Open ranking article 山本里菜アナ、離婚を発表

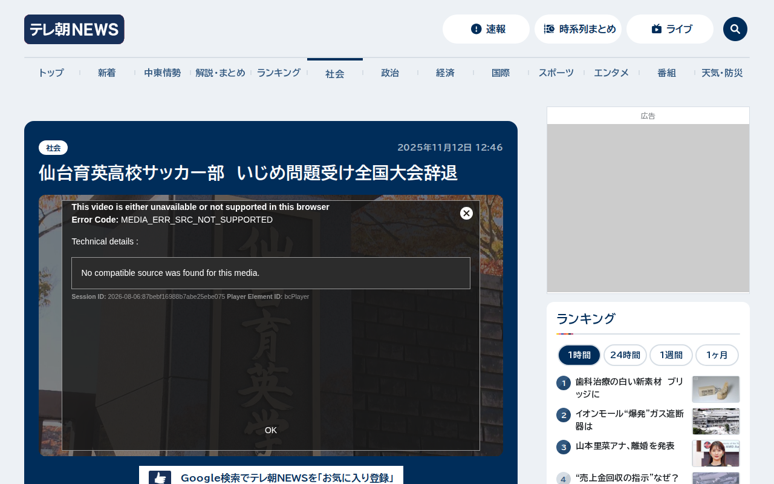pyautogui.click(x=625, y=446)
